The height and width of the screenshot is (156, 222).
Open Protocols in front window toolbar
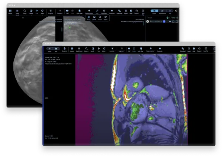pyautogui.click(x=160, y=49)
